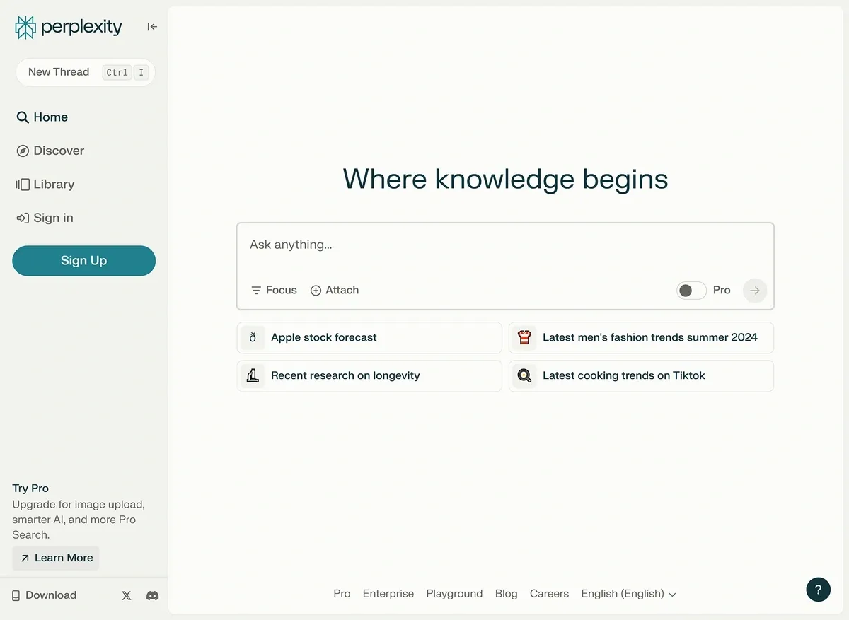The width and height of the screenshot is (849, 620).
Task: Go to Library
Action: [x=45, y=185]
